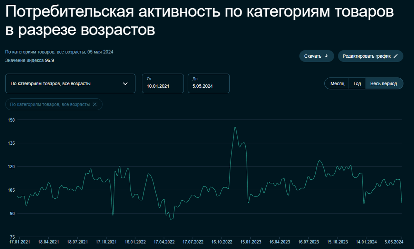Click the 'По категориям товаров, все возрасты' filter chip
Viewport: 414px width, 249px height.
54,104
